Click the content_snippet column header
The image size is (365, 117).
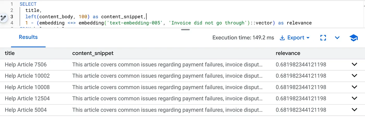click(x=93, y=53)
